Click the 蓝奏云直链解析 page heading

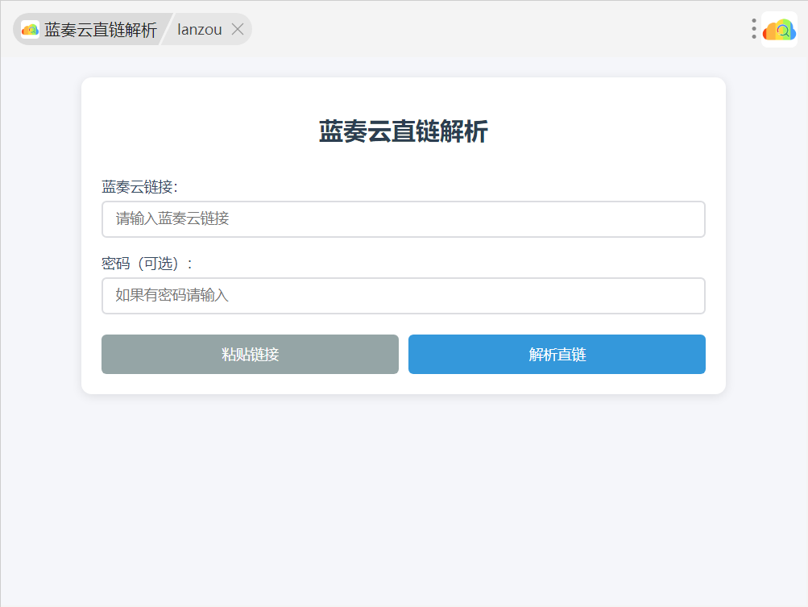[x=404, y=131]
